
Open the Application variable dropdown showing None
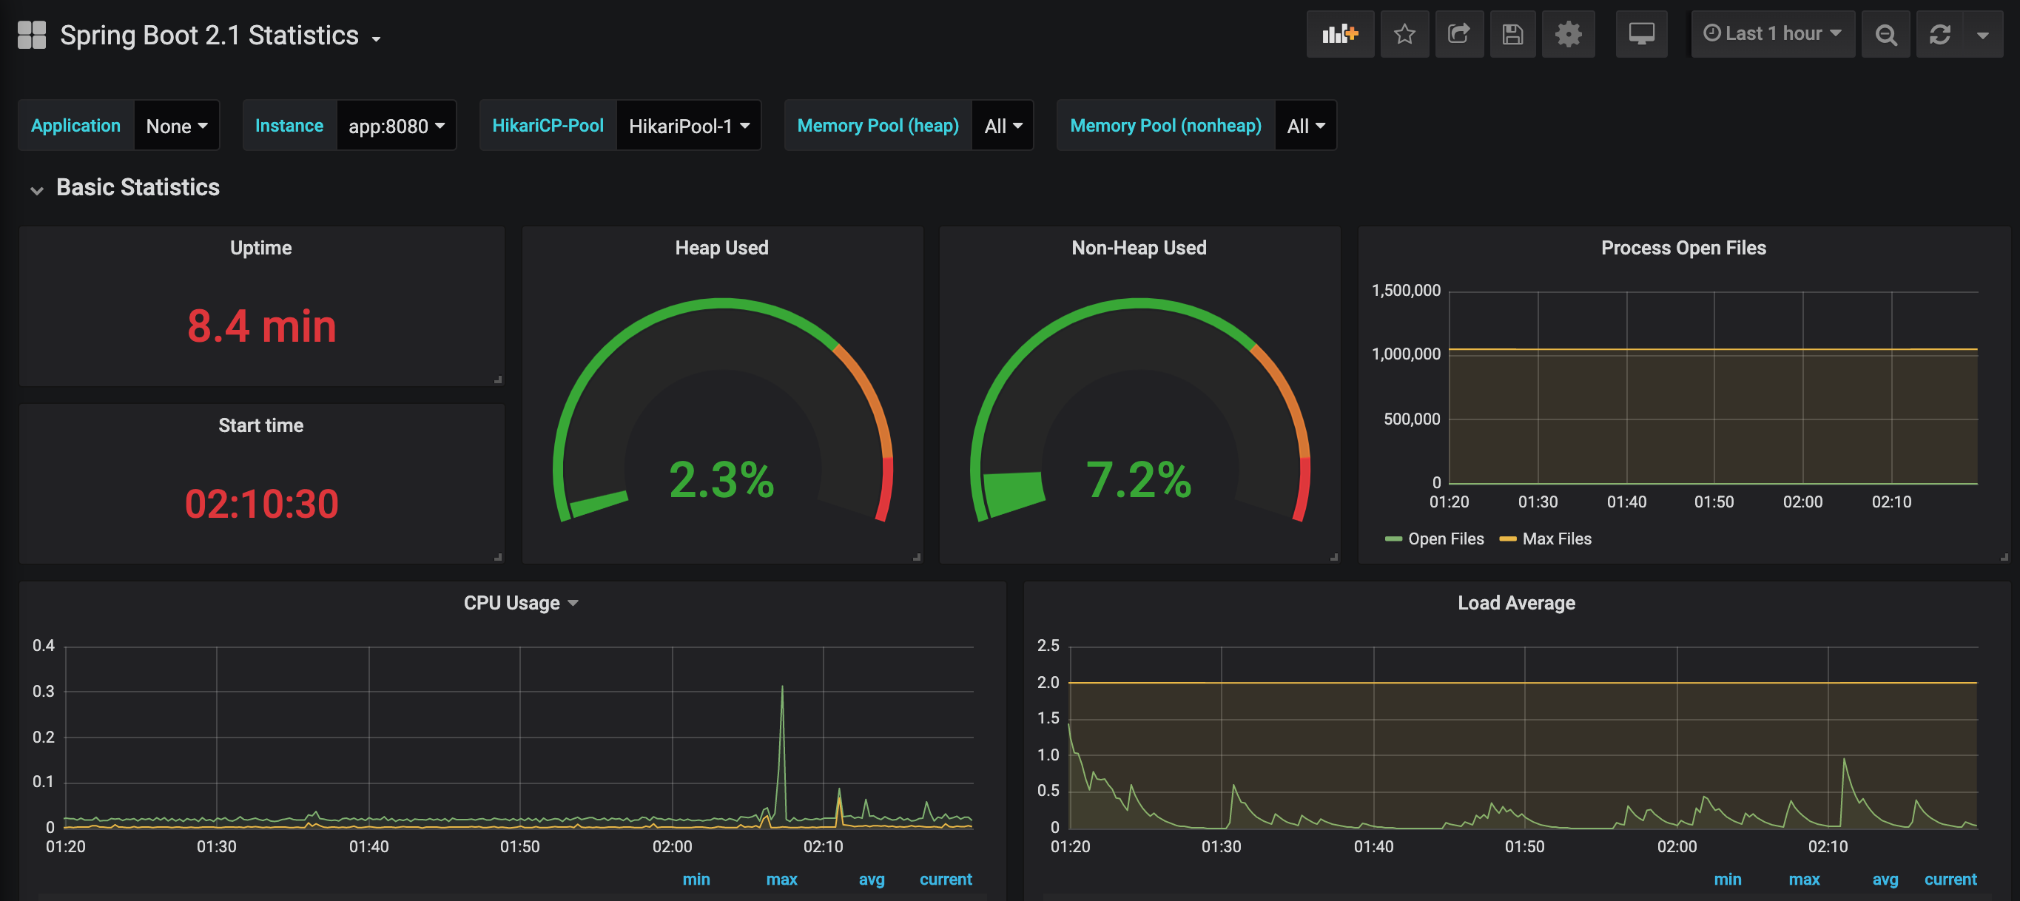click(176, 126)
